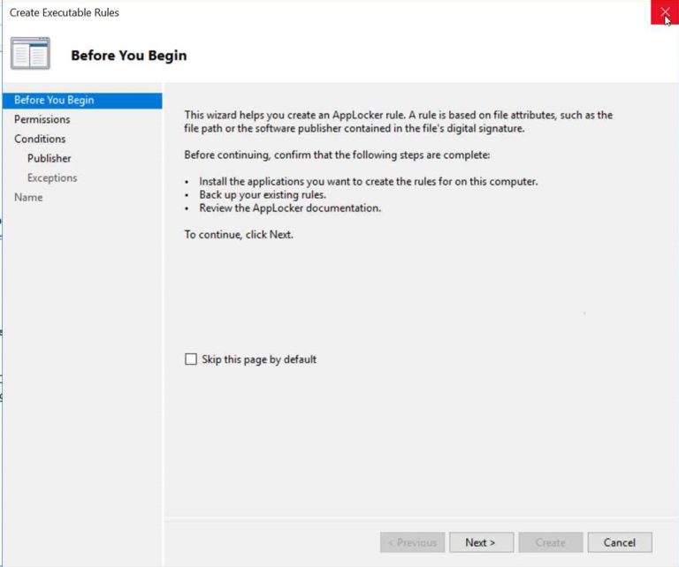Select Before You Begin step in sidebar
Viewport: 679px width, 567px height.
(54, 100)
